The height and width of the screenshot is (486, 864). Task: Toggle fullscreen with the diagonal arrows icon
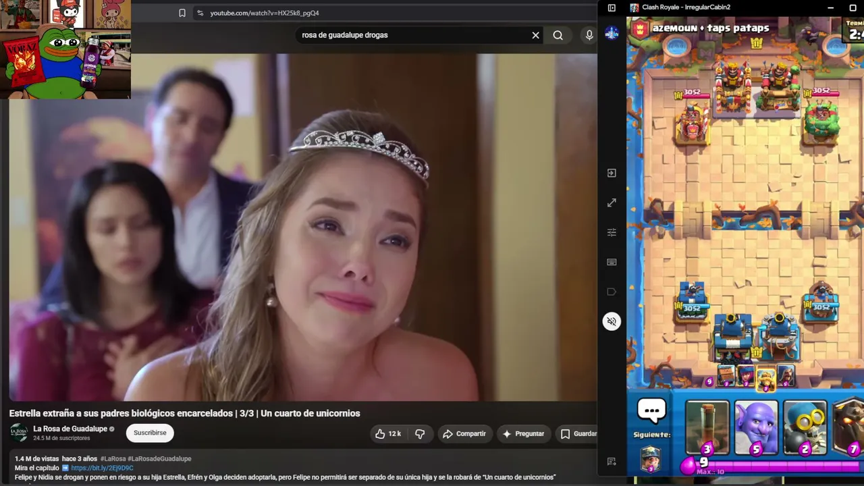click(x=612, y=202)
